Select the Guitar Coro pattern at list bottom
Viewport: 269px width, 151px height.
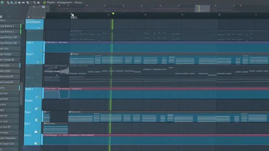9,144
